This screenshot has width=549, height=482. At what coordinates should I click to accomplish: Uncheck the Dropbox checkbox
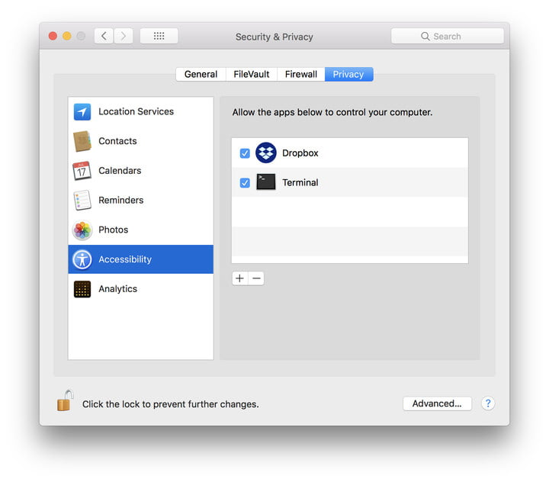245,153
